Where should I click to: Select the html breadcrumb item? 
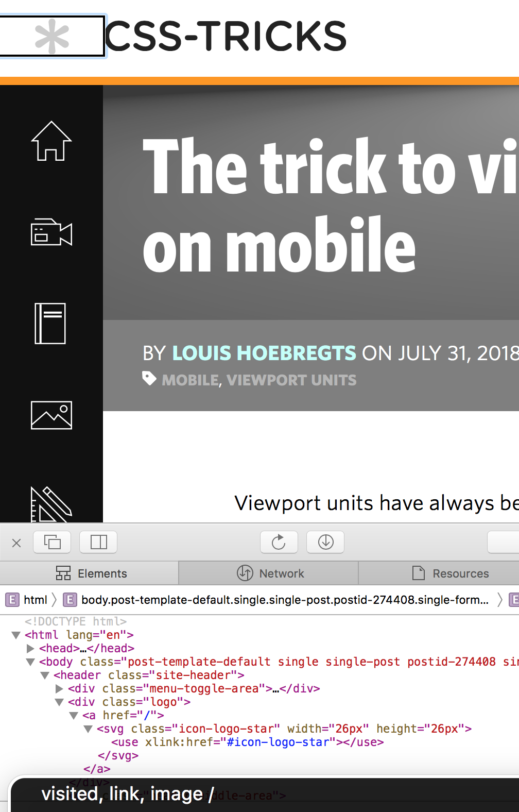click(x=26, y=600)
